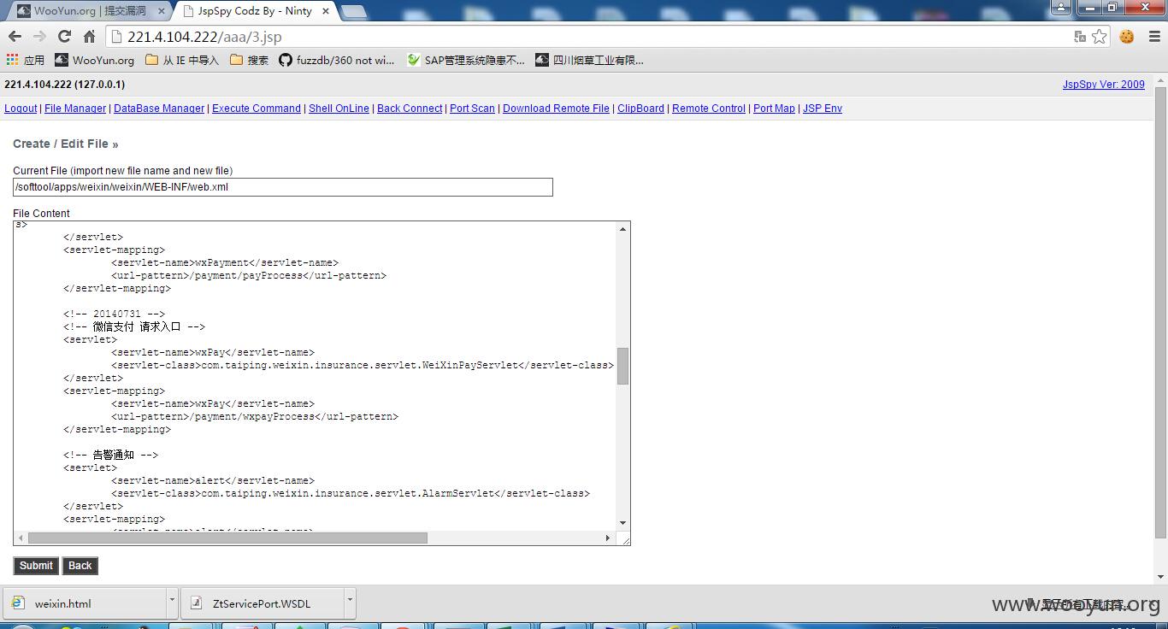The image size is (1168, 629).
Task: Open Back Connect
Action: click(x=410, y=109)
